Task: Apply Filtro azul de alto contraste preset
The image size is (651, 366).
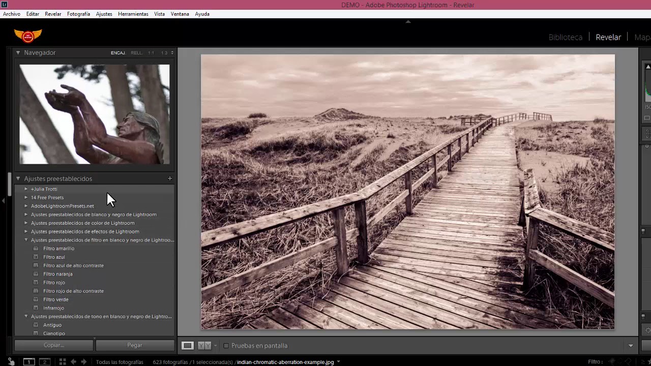Action: (73, 265)
